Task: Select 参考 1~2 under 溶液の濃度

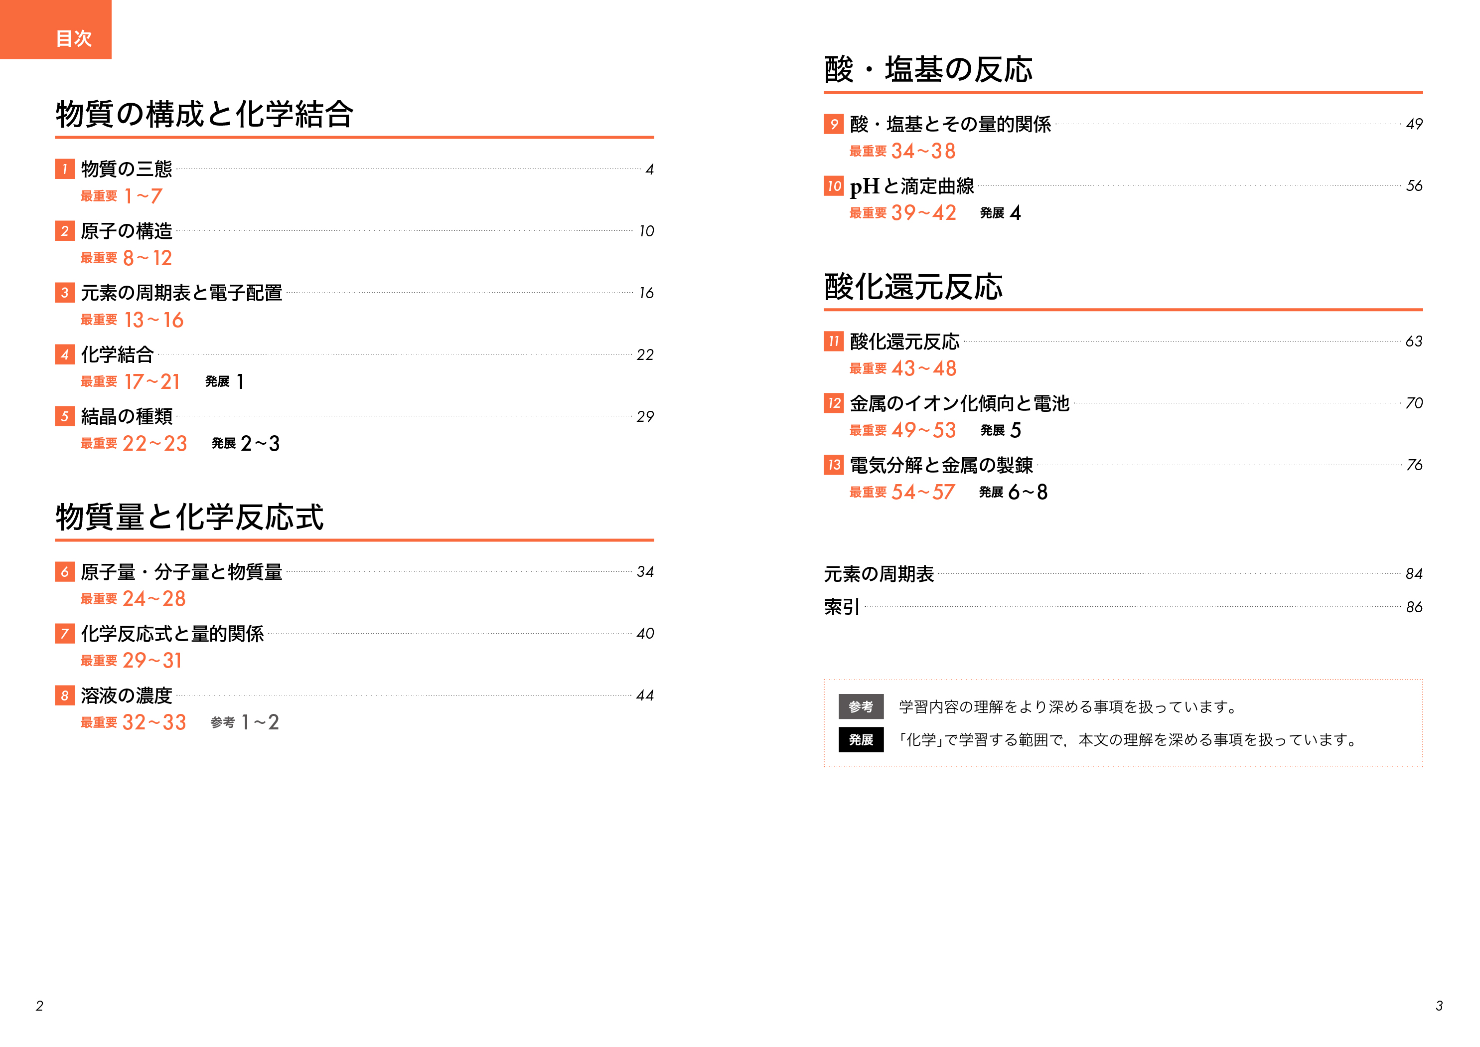Action: [245, 722]
